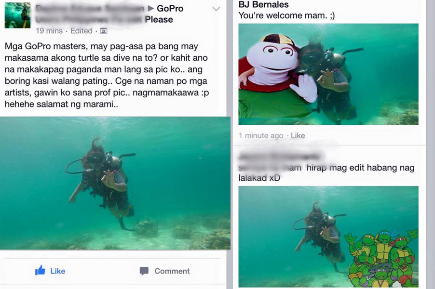Click the arrow icon before GoPro
The height and width of the screenshot is (289, 435).
pyautogui.click(x=151, y=9)
